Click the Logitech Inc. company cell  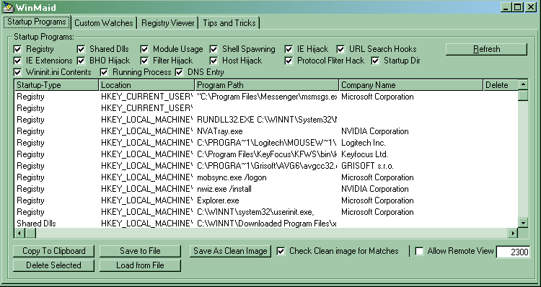(x=364, y=143)
